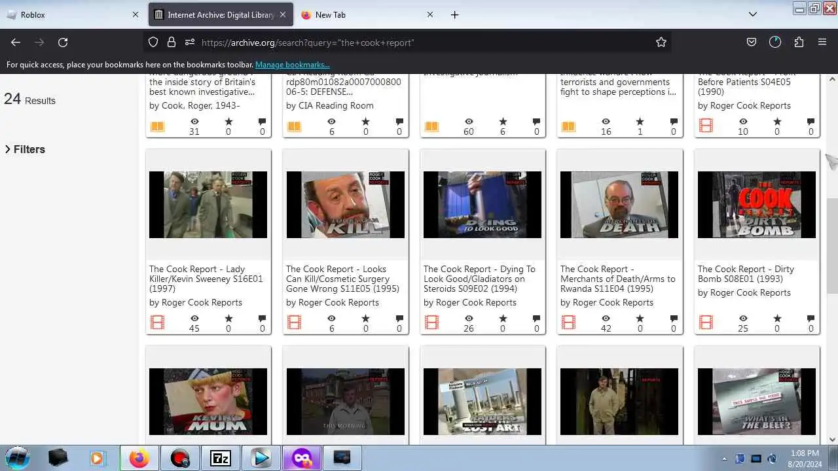Bookmark this page with the star icon
The image size is (838, 471).
pyautogui.click(x=661, y=42)
